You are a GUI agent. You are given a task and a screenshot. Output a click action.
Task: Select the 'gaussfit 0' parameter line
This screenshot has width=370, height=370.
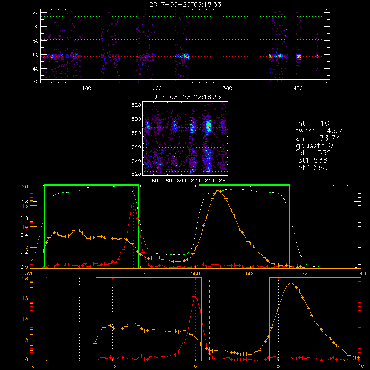[314, 145]
